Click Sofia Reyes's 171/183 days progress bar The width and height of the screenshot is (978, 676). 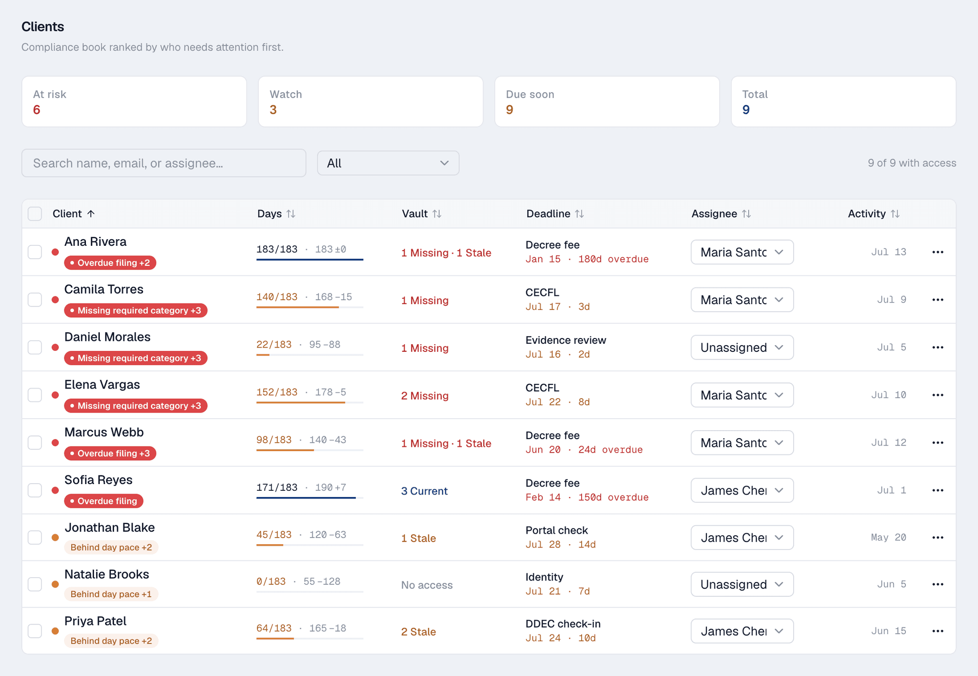click(309, 497)
